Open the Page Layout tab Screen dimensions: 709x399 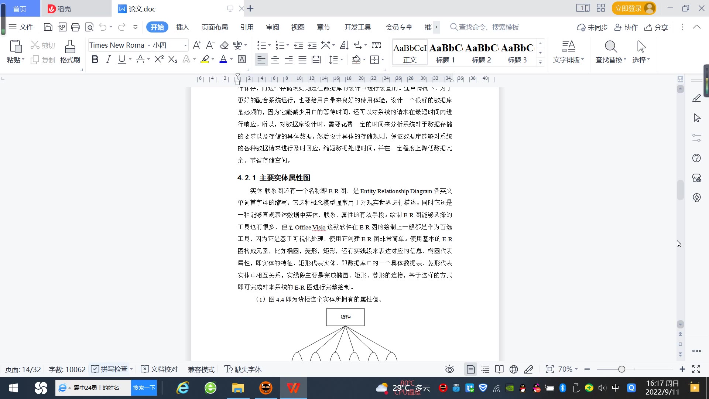215,27
